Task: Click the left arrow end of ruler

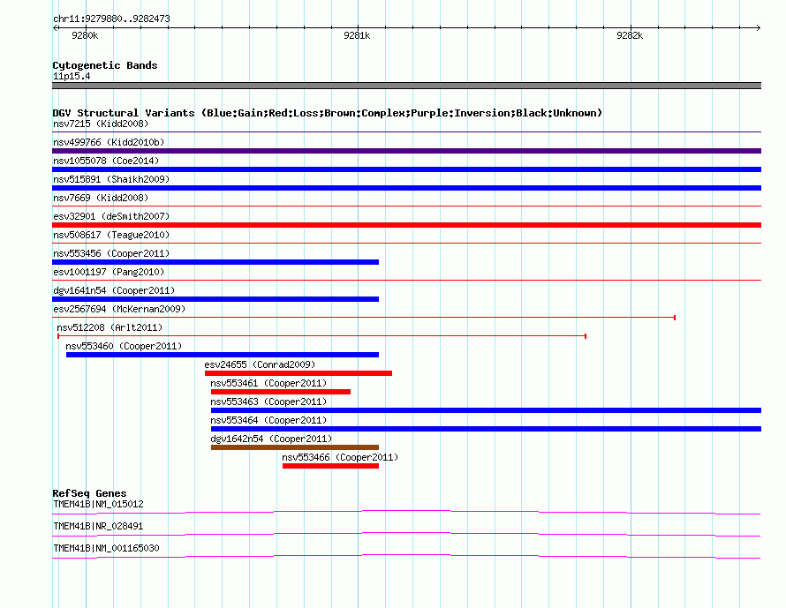Action: [55, 27]
